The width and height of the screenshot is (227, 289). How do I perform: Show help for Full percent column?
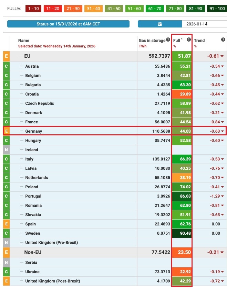pos(188,40)
